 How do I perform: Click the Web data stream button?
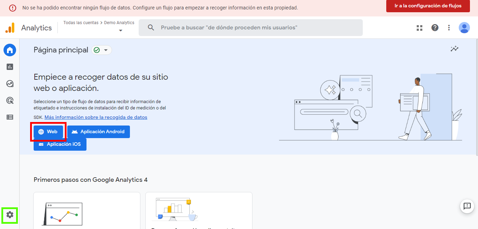coord(48,132)
